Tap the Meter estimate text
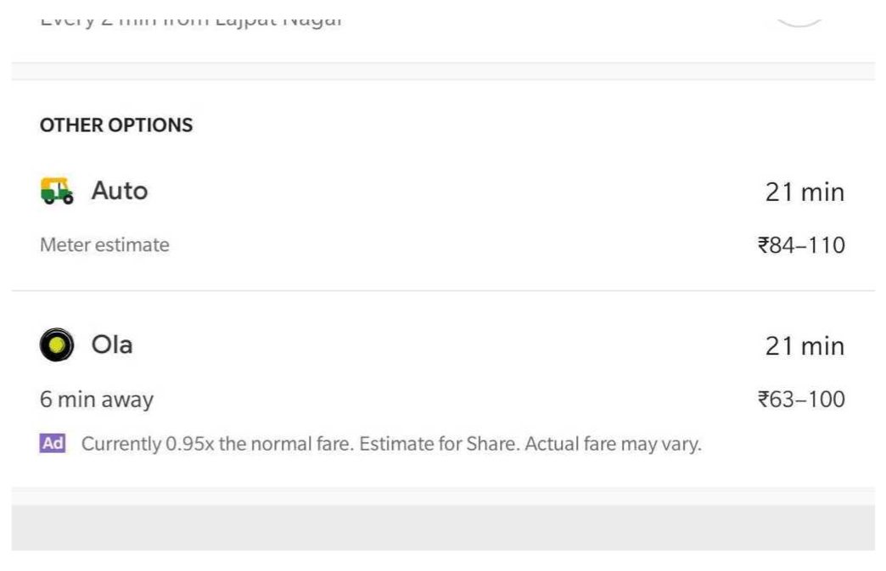The image size is (886, 571). pyautogui.click(x=104, y=245)
